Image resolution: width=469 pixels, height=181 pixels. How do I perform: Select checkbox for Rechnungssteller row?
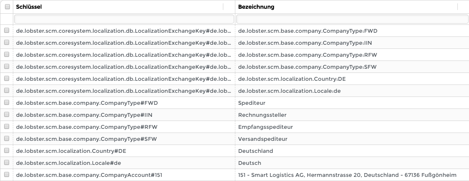(x=7, y=115)
